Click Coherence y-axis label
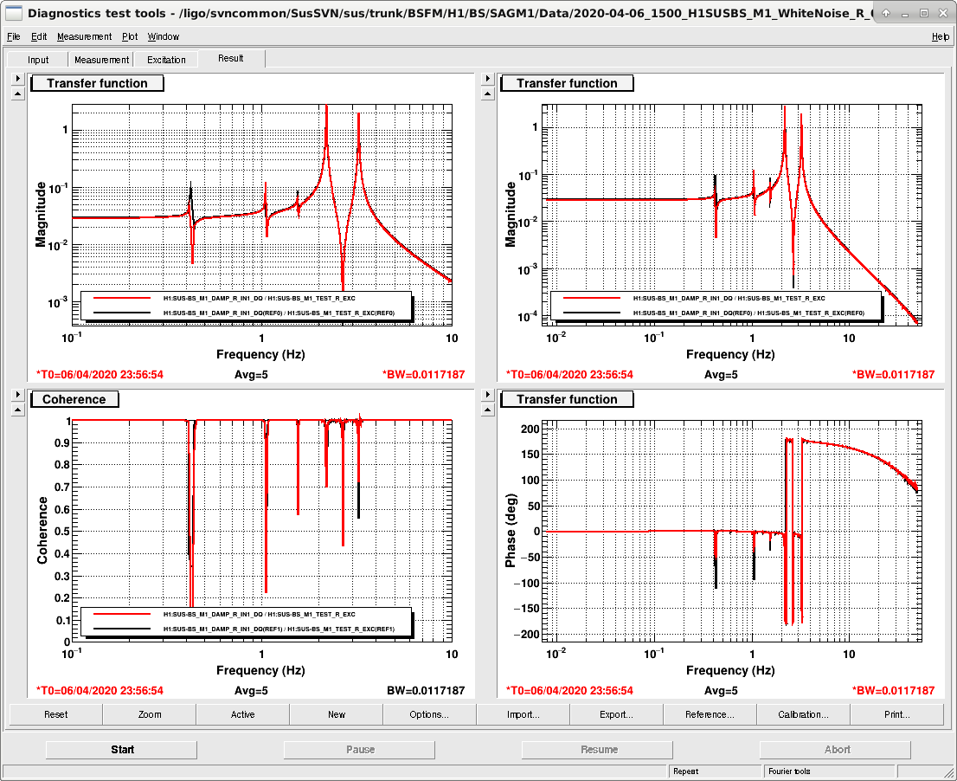The image size is (957, 781). point(42,530)
